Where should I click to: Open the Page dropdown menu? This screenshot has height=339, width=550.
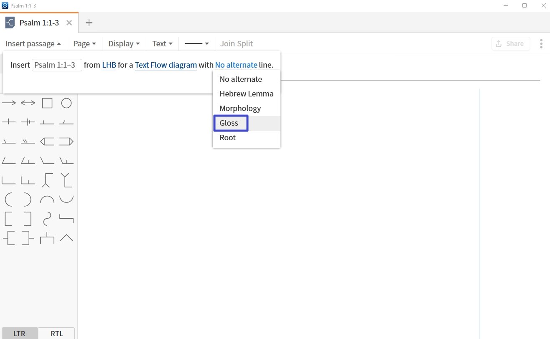point(84,44)
